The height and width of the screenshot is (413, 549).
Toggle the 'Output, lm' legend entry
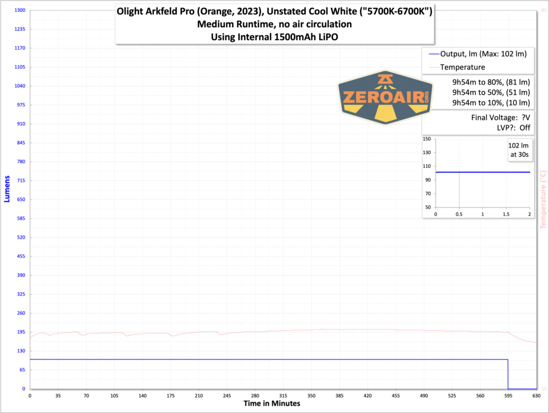pyautogui.click(x=483, y=54)
